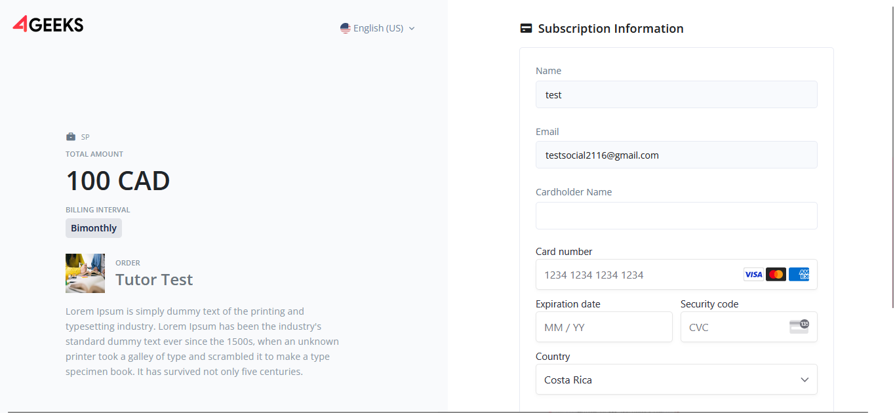
Task: Click the briefcase icon next to SP
Action: click(71, 137)
